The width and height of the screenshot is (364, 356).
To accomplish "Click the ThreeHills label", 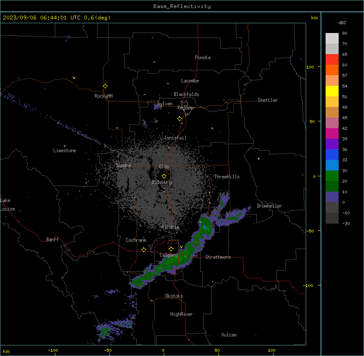I will click(227, 177).
